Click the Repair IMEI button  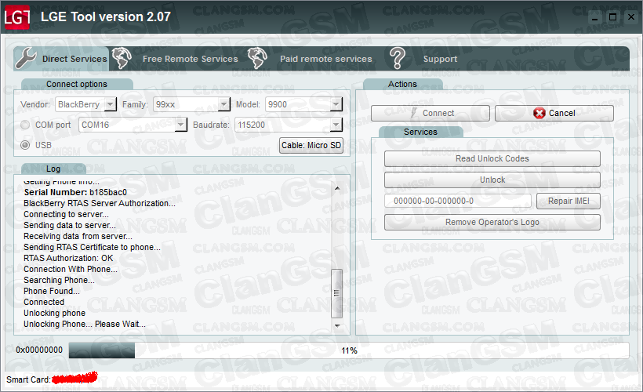[x=569, y=201]
